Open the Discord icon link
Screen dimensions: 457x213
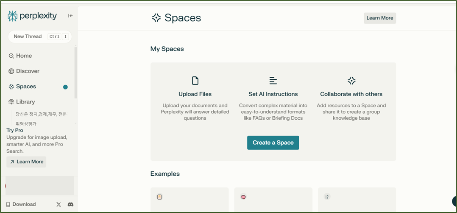click(70, 205)
